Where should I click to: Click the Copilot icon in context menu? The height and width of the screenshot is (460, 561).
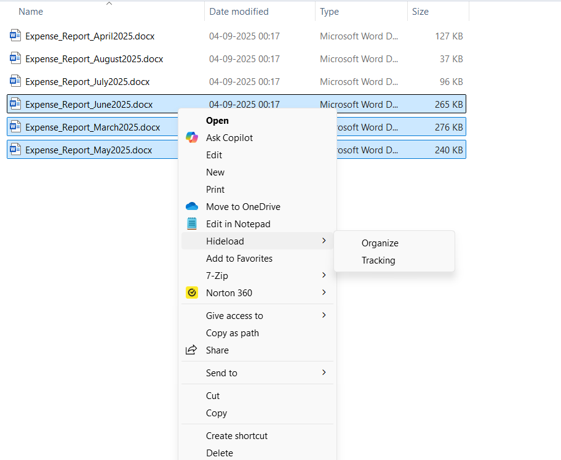click(x=192, y=138)
